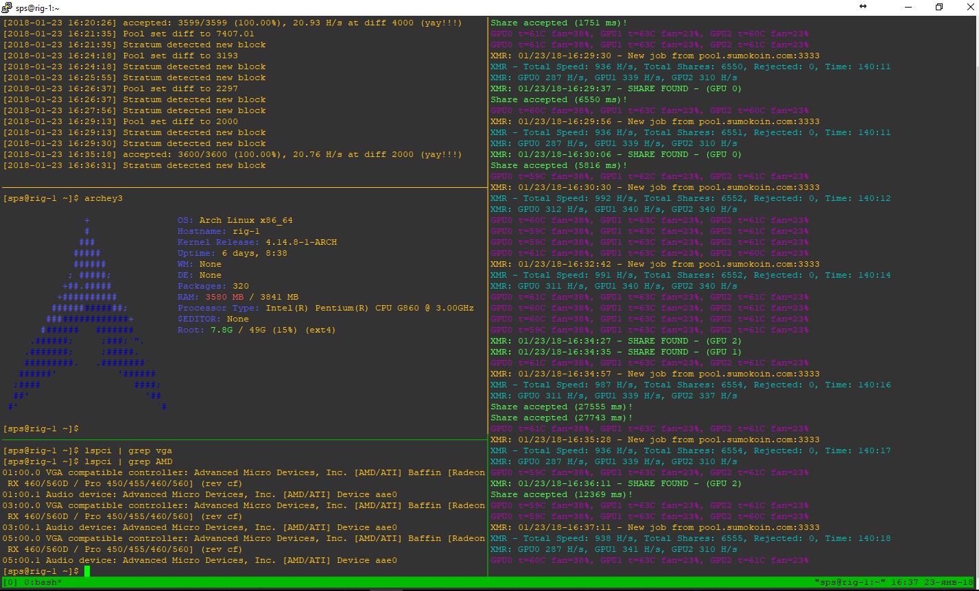Click the 'Total Speed: 992 H/s' line
The width and height of the screenshot is (979, 591).
(691, 198)
